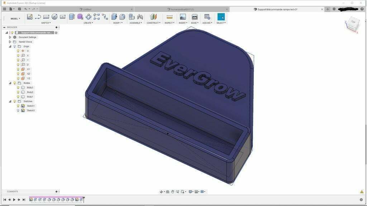Click the warning notification triangle
The height and width of the screenshot is (206, 367).
(362, 192)
